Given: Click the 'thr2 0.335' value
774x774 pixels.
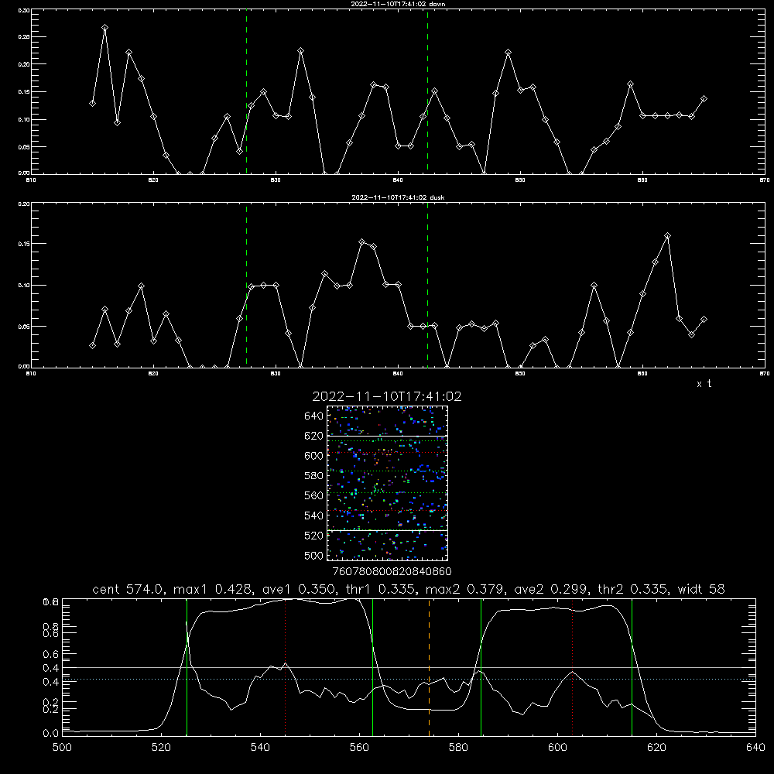Looking at the screenshot, I should point(635,589).
